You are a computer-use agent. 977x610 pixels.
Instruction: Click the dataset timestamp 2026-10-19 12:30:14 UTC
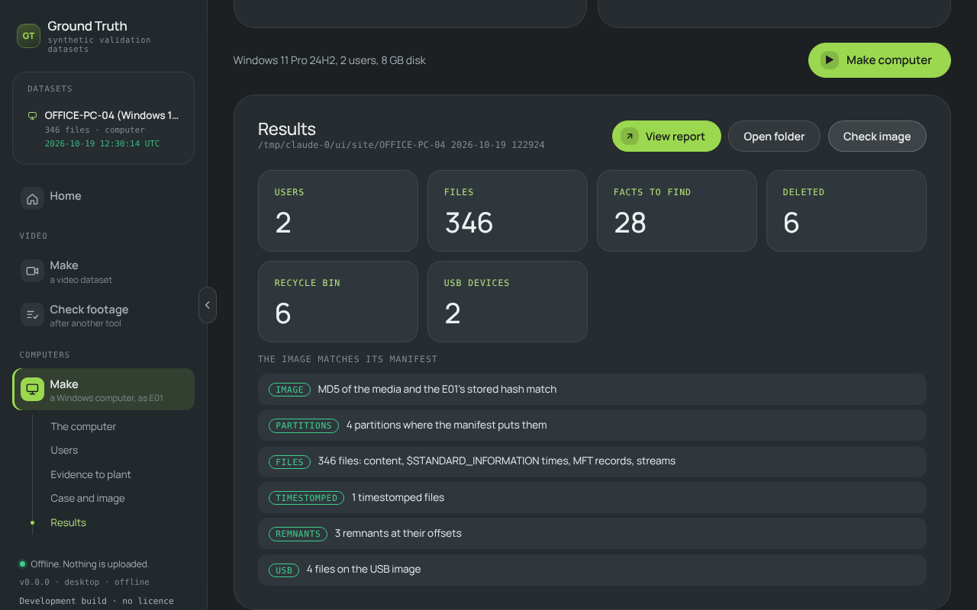point(102,143)
